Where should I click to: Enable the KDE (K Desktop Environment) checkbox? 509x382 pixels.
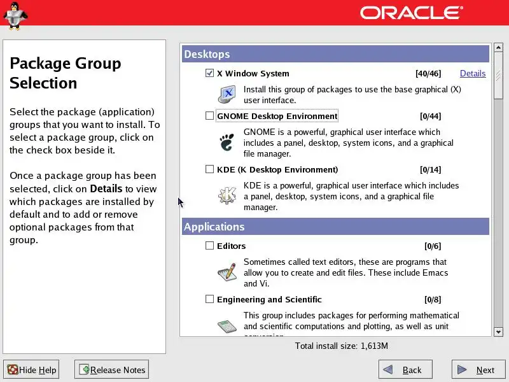(209, 169)
